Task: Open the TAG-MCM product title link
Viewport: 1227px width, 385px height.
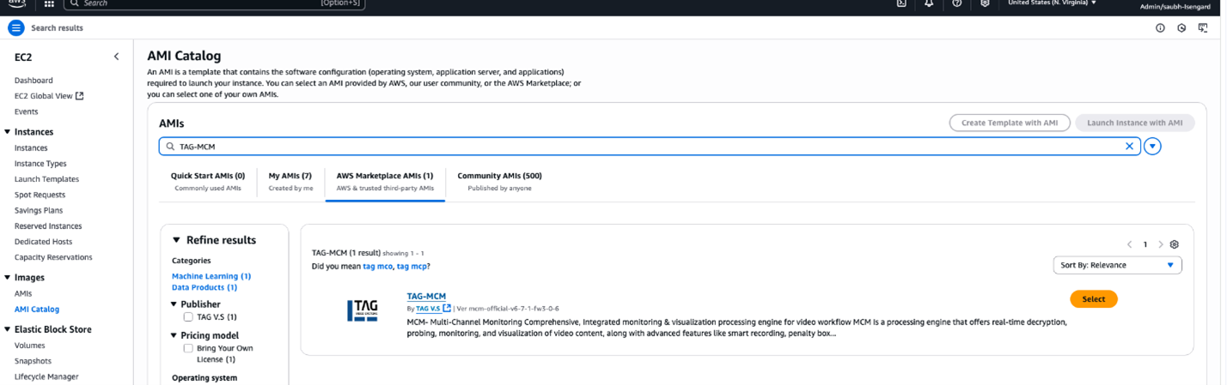Action: tap(426, 297)
